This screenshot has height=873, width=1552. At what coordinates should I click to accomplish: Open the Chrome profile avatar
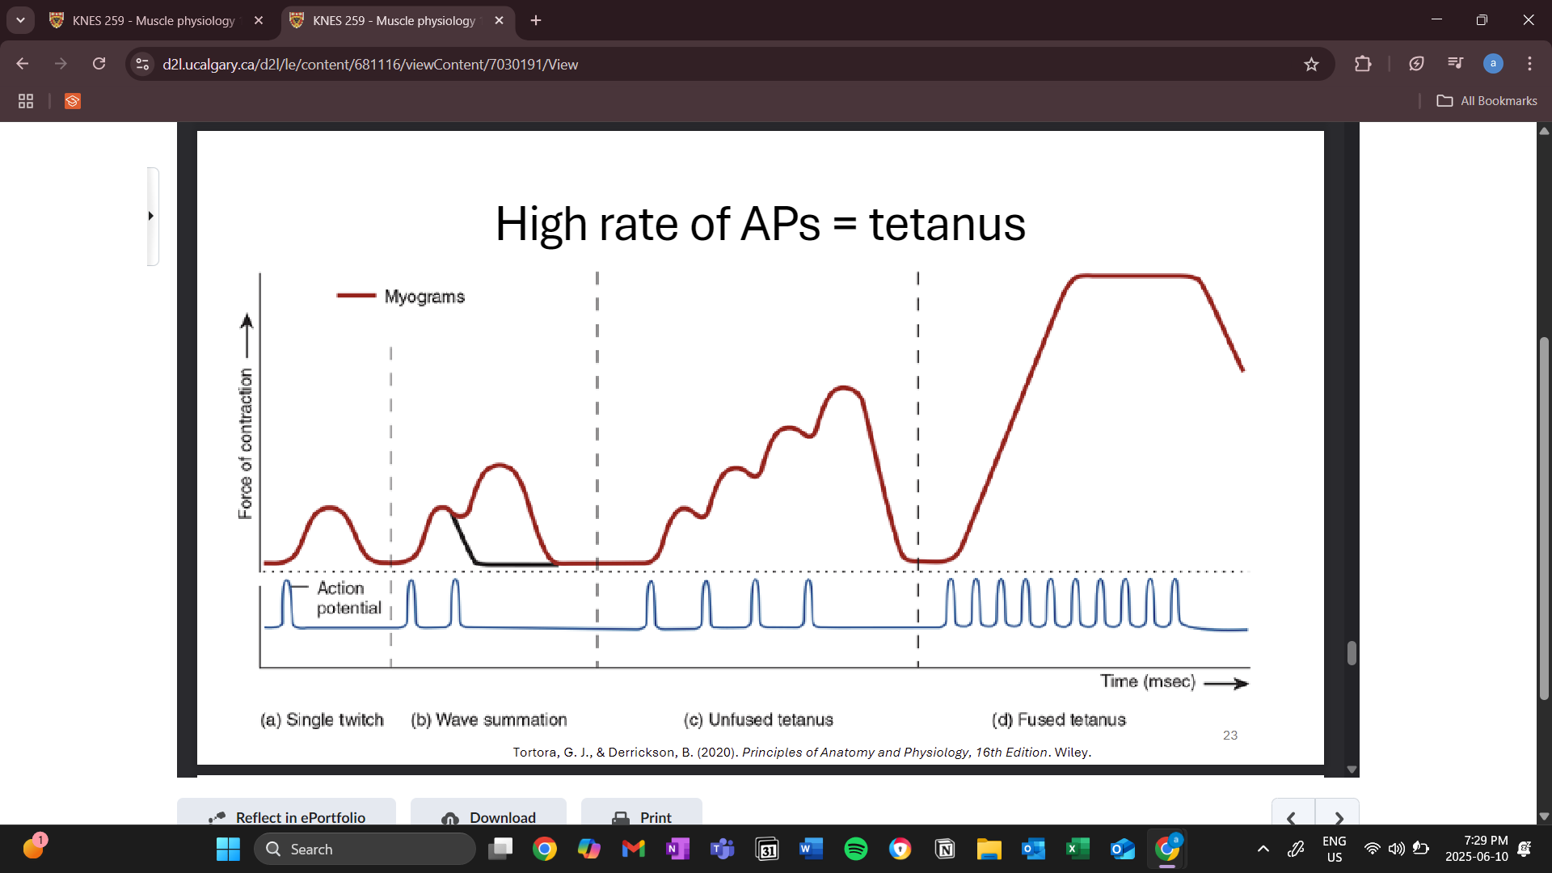[1493, 64]
